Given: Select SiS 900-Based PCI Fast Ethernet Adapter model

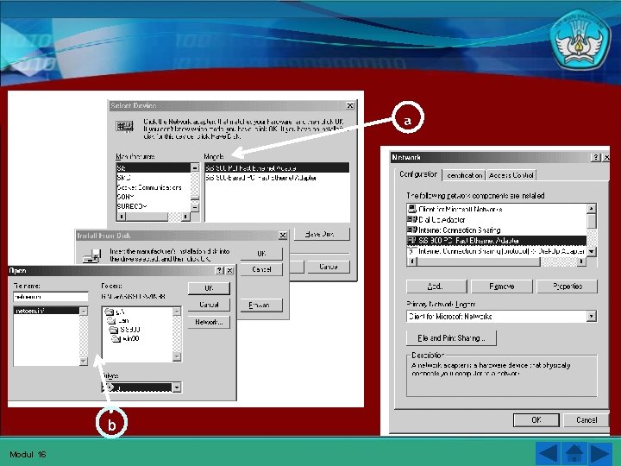Looking at the screenshot, I should 277,178.
